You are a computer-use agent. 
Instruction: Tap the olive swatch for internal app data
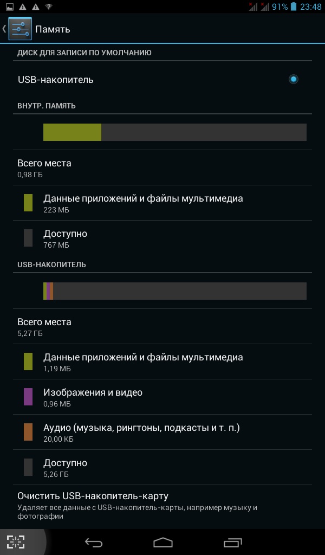28,203
